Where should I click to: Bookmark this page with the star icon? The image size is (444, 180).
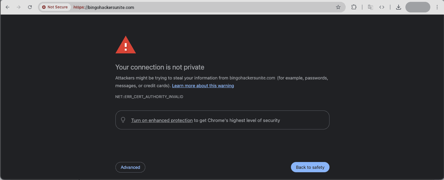338,7
